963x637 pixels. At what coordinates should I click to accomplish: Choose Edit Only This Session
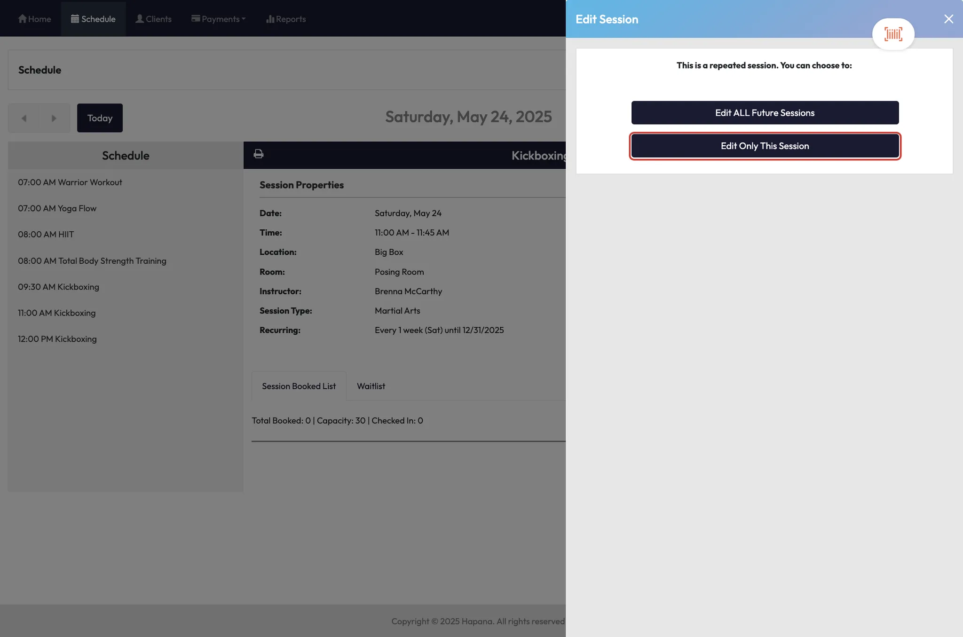765,146
